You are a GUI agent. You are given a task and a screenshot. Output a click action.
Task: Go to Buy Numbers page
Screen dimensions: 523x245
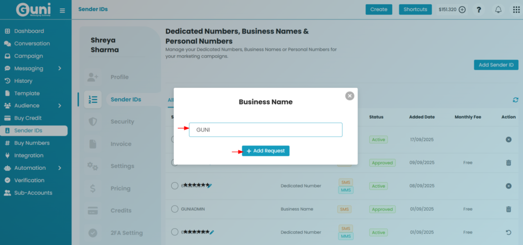pyautogui.click(x=32, y=143)
